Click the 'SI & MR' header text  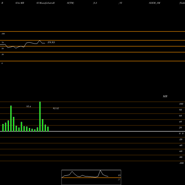(x=20, y=3)
